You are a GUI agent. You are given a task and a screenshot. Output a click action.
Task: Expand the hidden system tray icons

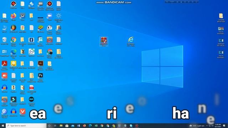(x=207, y=126)
